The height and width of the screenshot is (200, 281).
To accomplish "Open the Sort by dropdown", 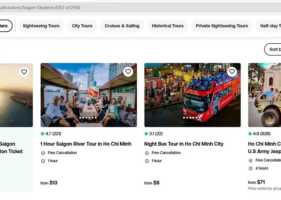I will (x=273, y=49).
